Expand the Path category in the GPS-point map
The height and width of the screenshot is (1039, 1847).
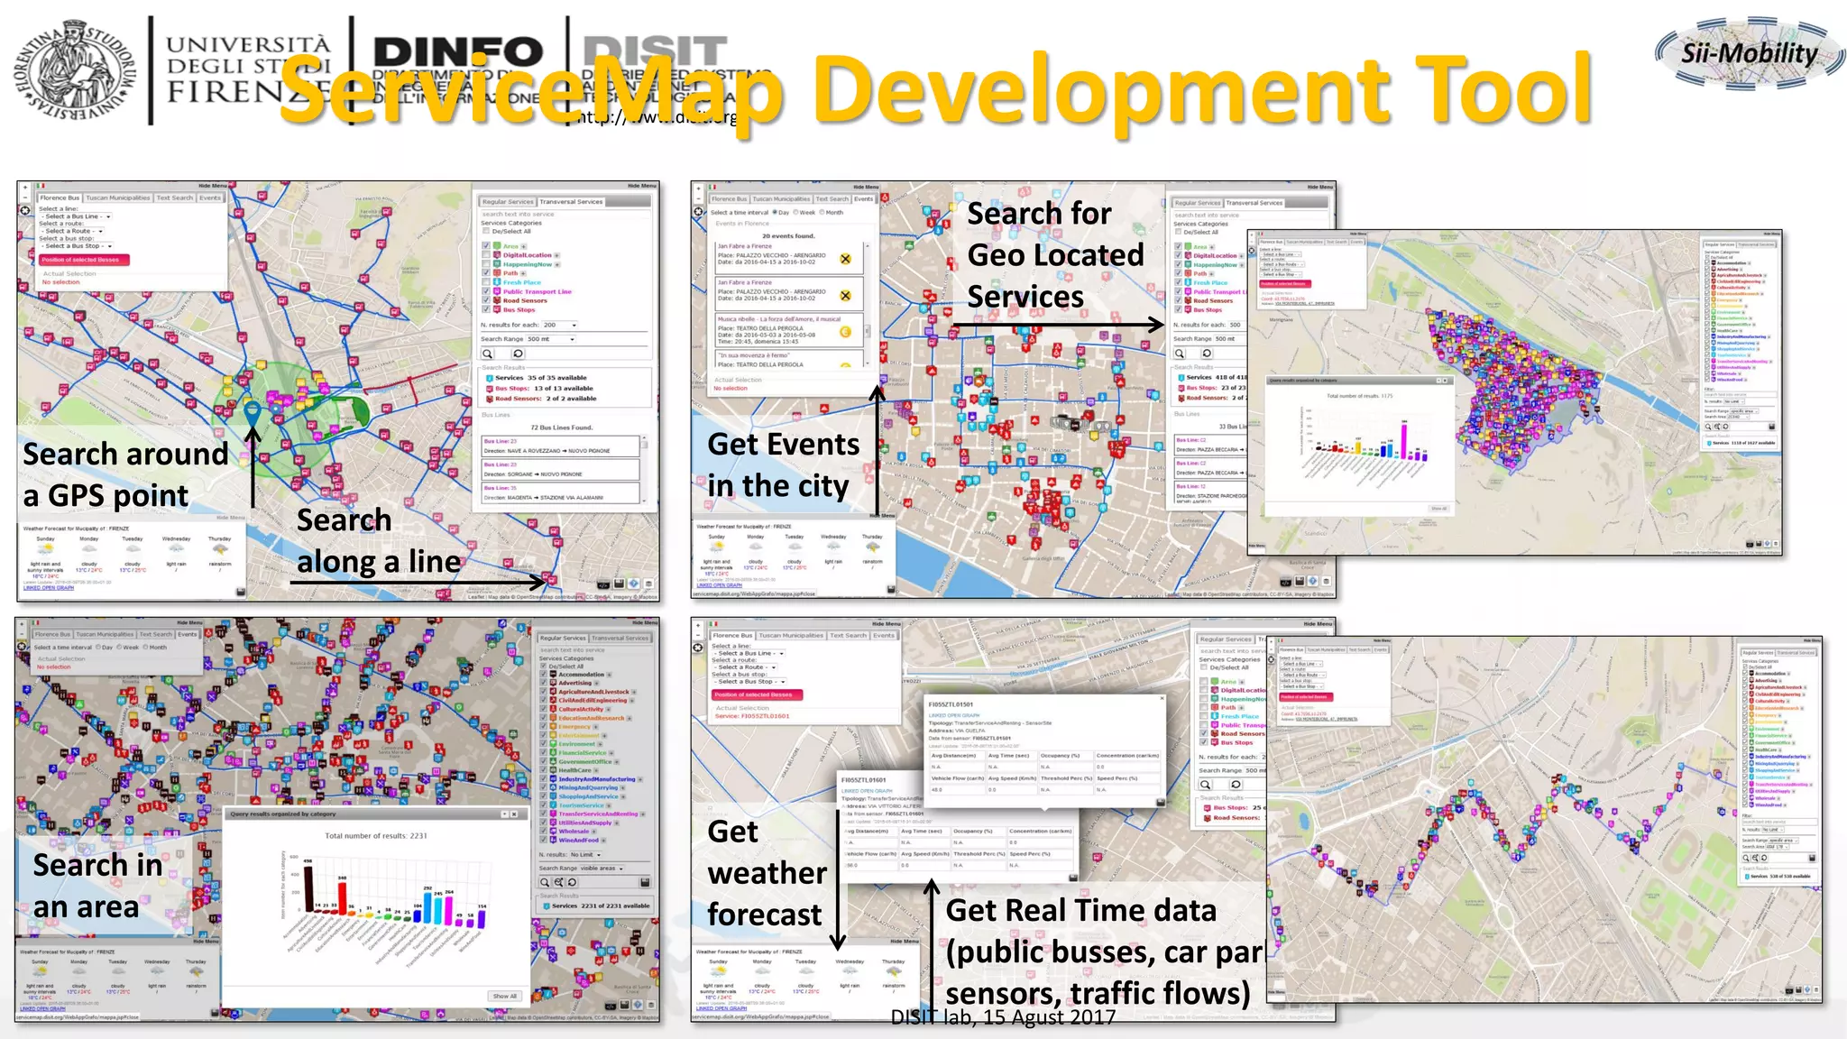pos(524,273)
